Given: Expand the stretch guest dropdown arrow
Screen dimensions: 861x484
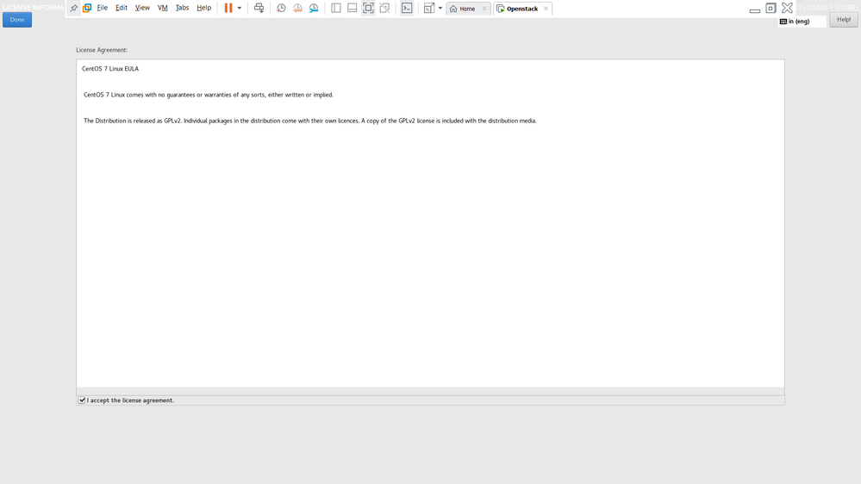Looking at the screenshot, I should (440, 8).
